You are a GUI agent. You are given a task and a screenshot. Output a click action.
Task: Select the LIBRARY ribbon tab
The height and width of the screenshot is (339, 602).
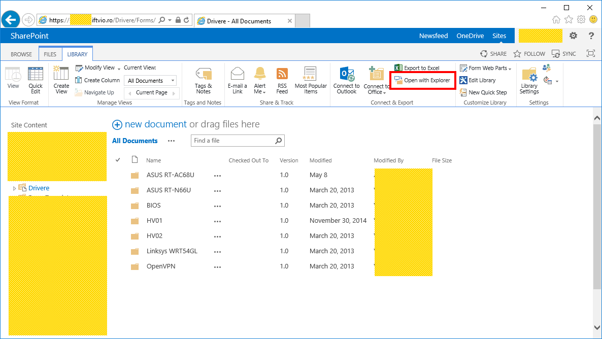coord(77,54)
